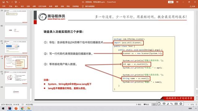
Task: Open the 切换 (Transitions) ribbon tab
Action: coord(28,6)
